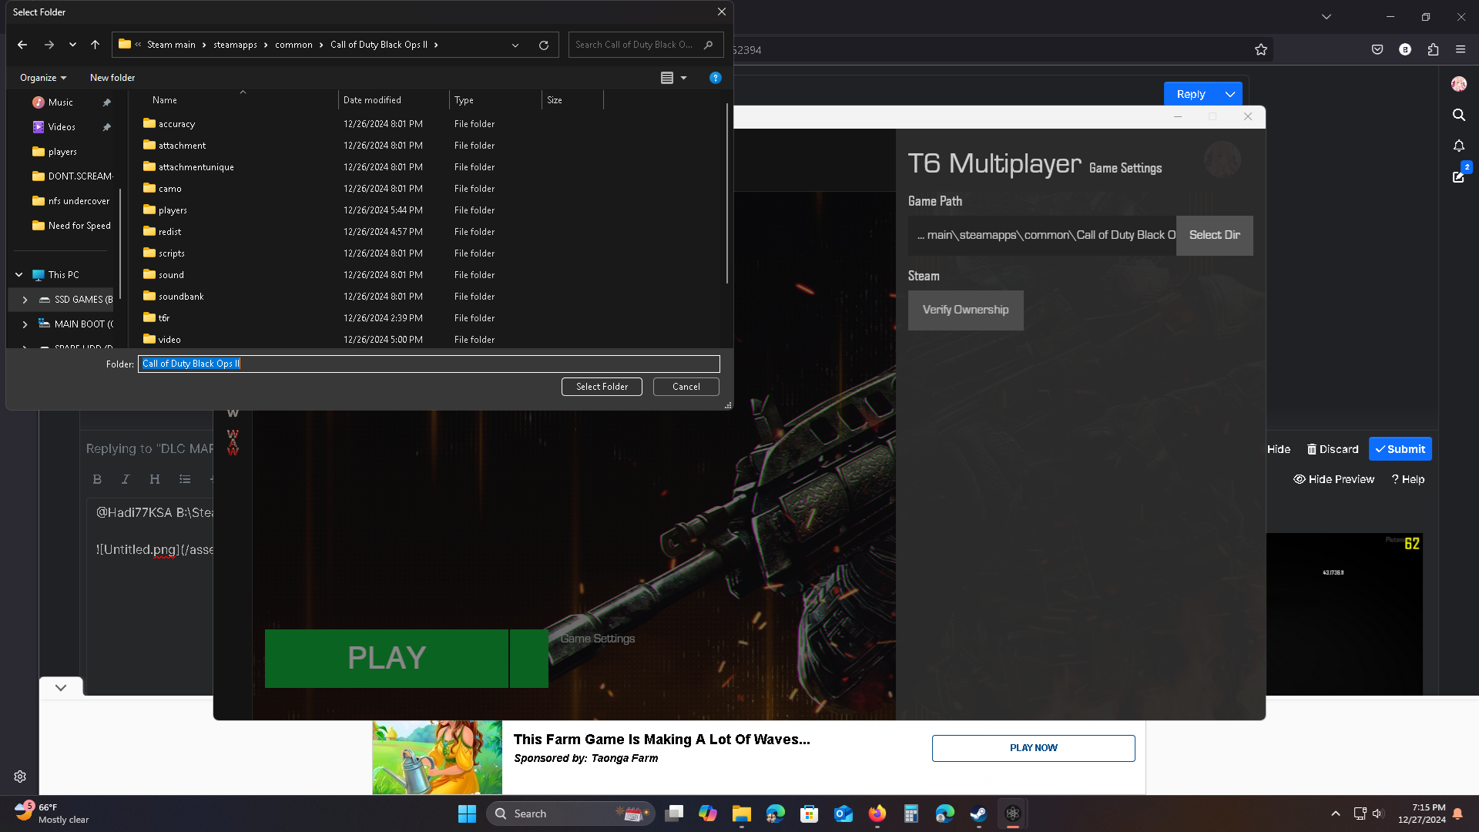This screenshot has height=832, width=1479.
Task: Go forward in Select Folder dialog
Action: click(49, 45)
